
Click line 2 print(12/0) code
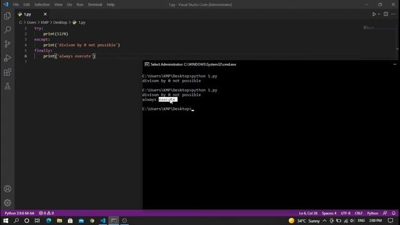pos(56,34)
